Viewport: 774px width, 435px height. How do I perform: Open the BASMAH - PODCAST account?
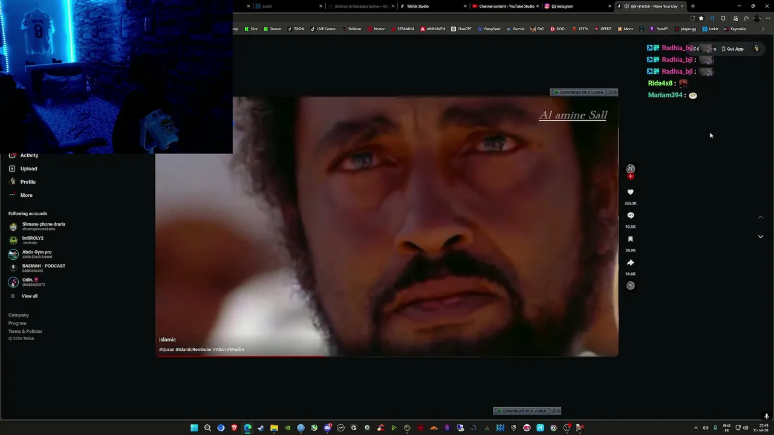pos(37,268)
